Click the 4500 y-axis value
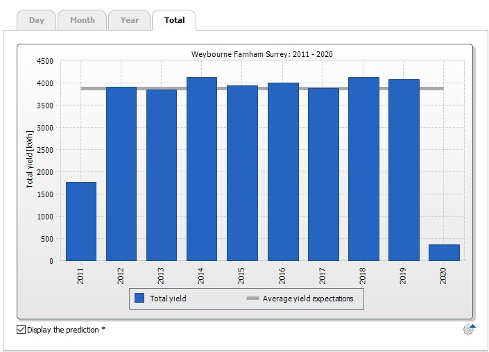Viewport: 489px width, 352px height. point(45,62)
